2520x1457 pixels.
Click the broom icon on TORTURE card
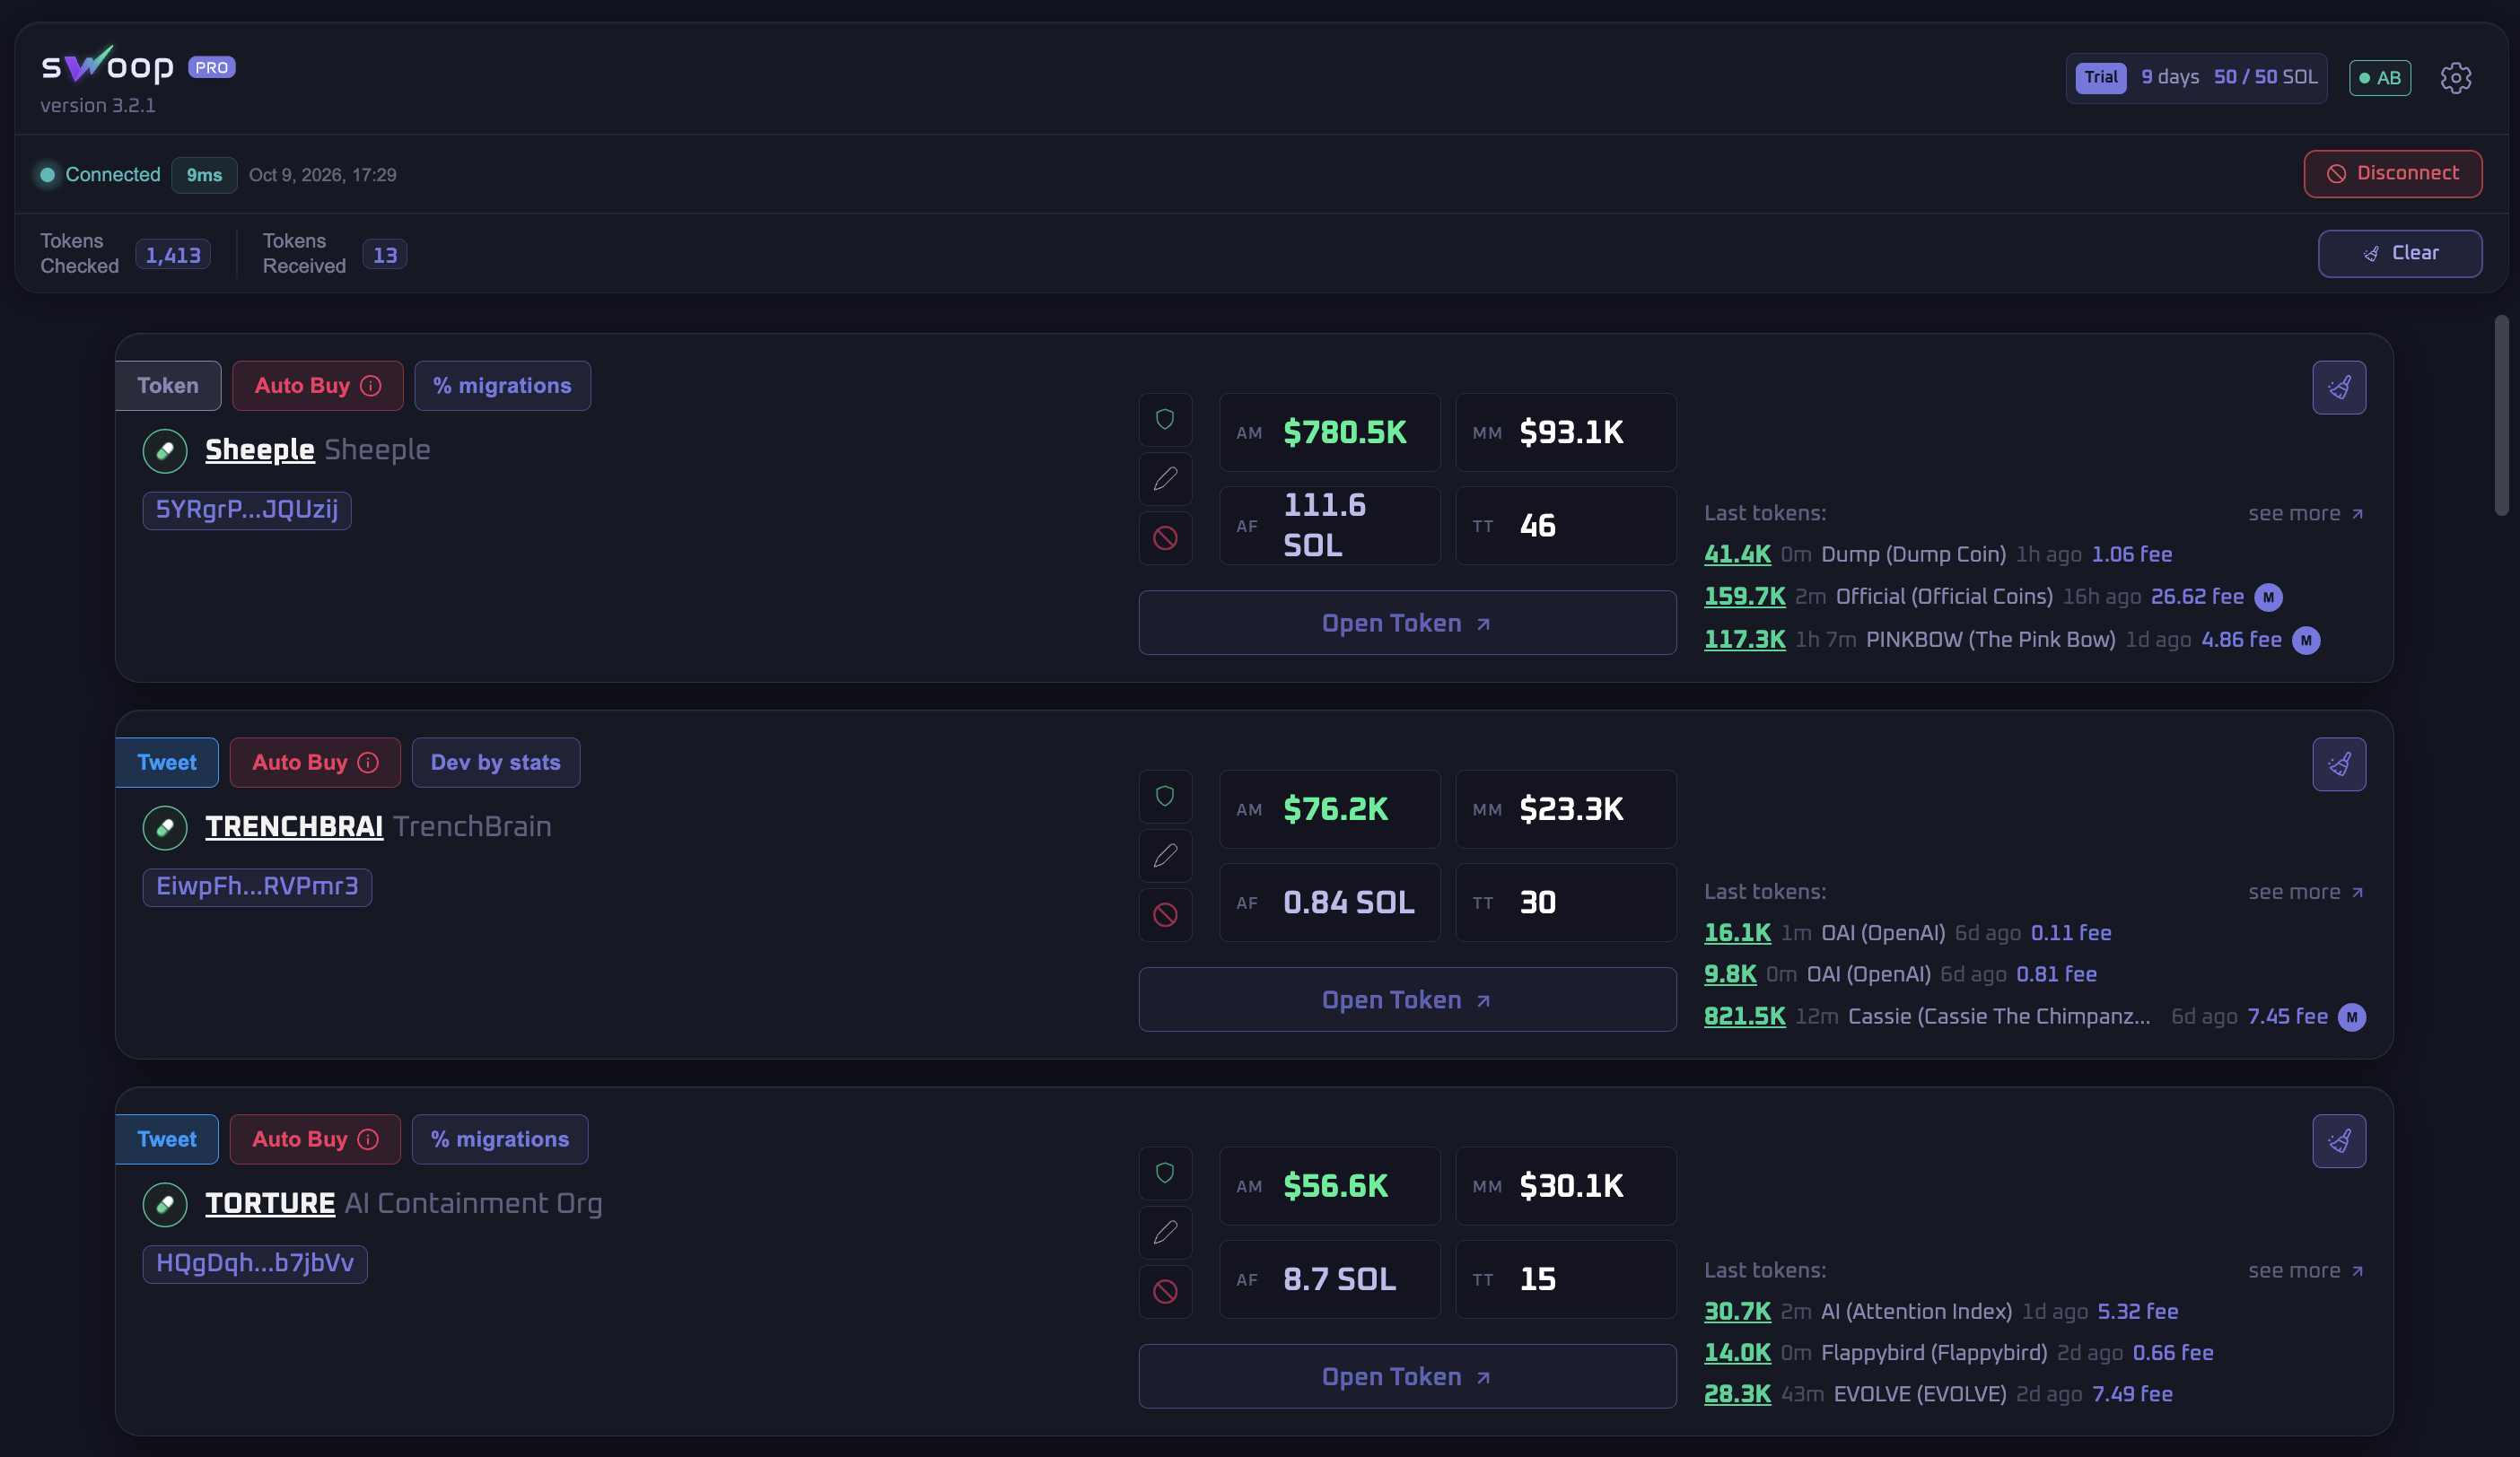tap(2339, 1141)
